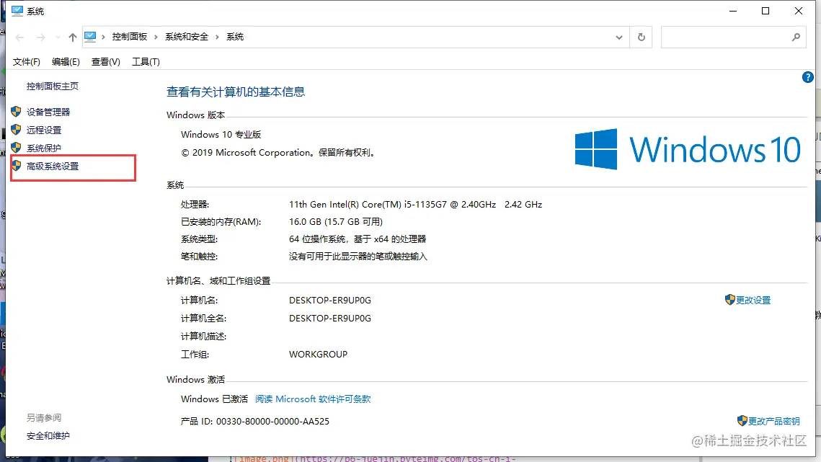Click 计算机名 value DESKTOP-ER9UP0G
Viewport: 821px width, 462px height.
pos(330,300)
